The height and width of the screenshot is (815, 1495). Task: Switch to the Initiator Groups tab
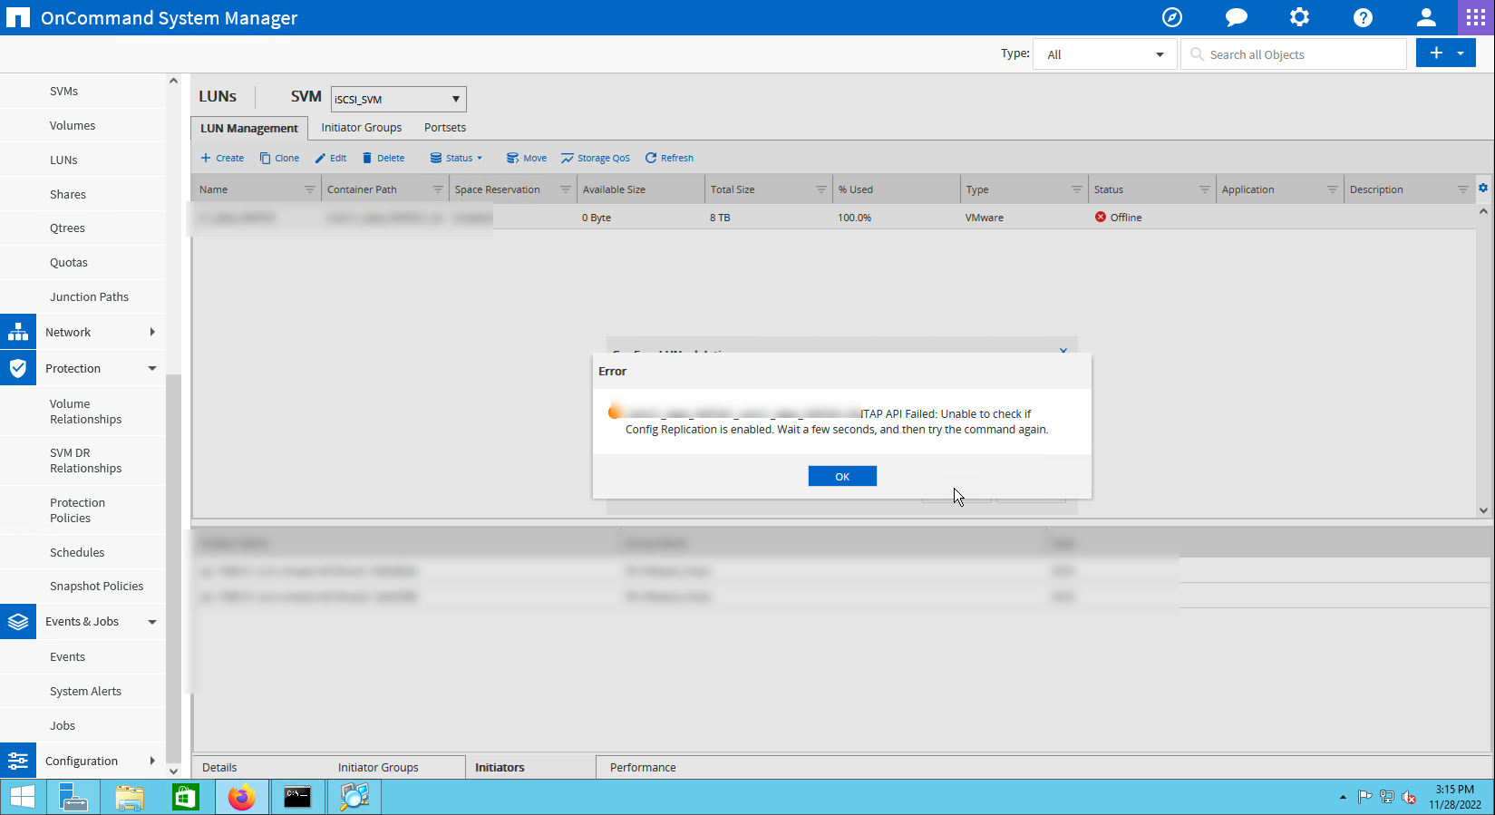[361, 128]
